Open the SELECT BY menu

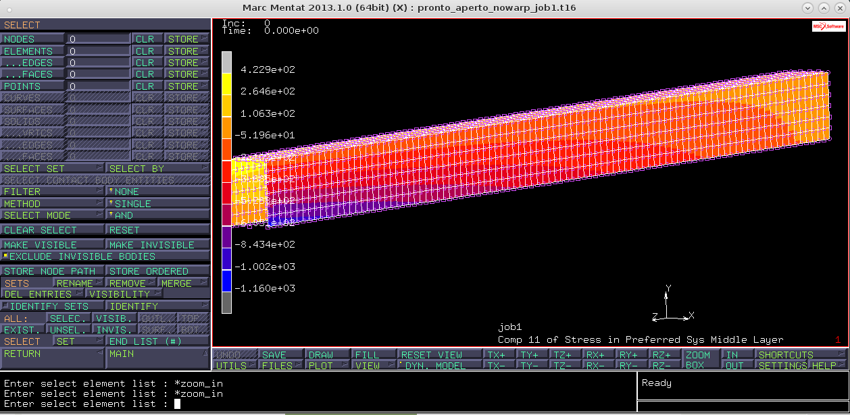[158, 169]
